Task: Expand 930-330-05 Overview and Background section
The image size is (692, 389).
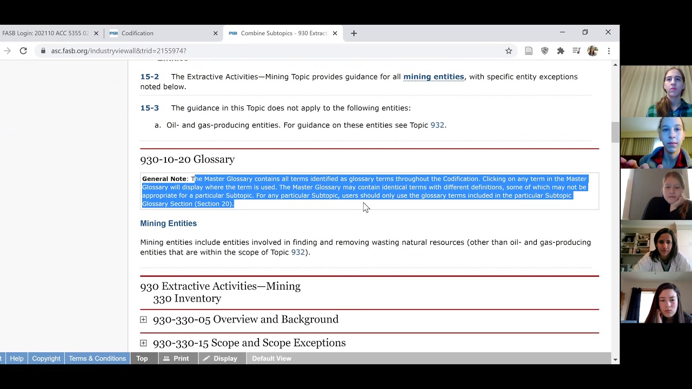Action: [x=143, y=319]
